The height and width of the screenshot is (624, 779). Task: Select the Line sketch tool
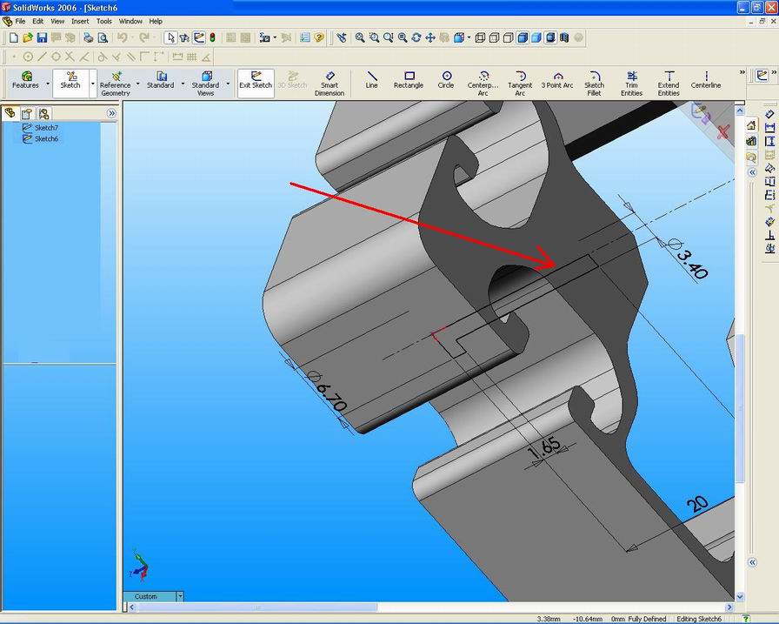tap(371, 80)
